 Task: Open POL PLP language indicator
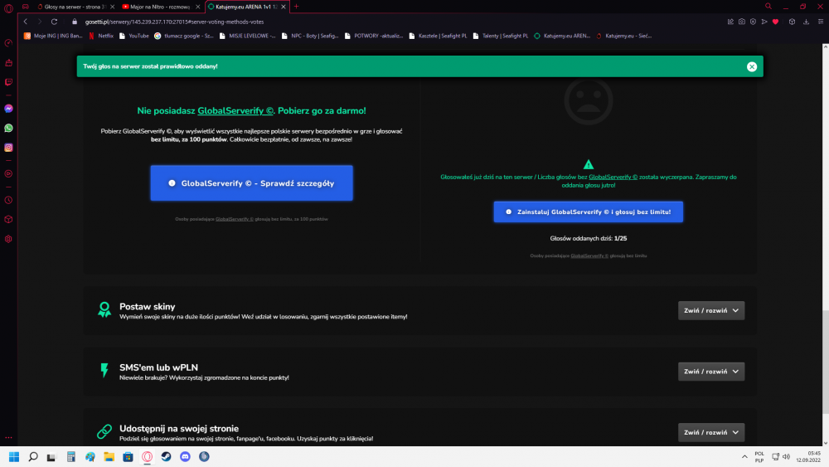pyautogui.click(x=759, y=457)
